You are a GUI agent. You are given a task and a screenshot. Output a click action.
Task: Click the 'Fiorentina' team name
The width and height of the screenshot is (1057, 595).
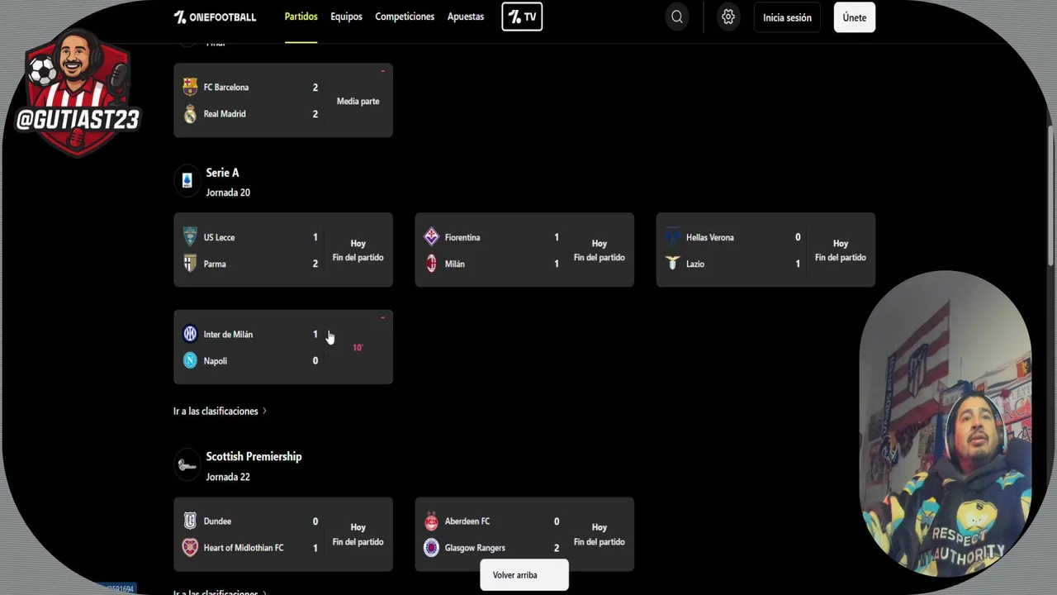(462, 237)
